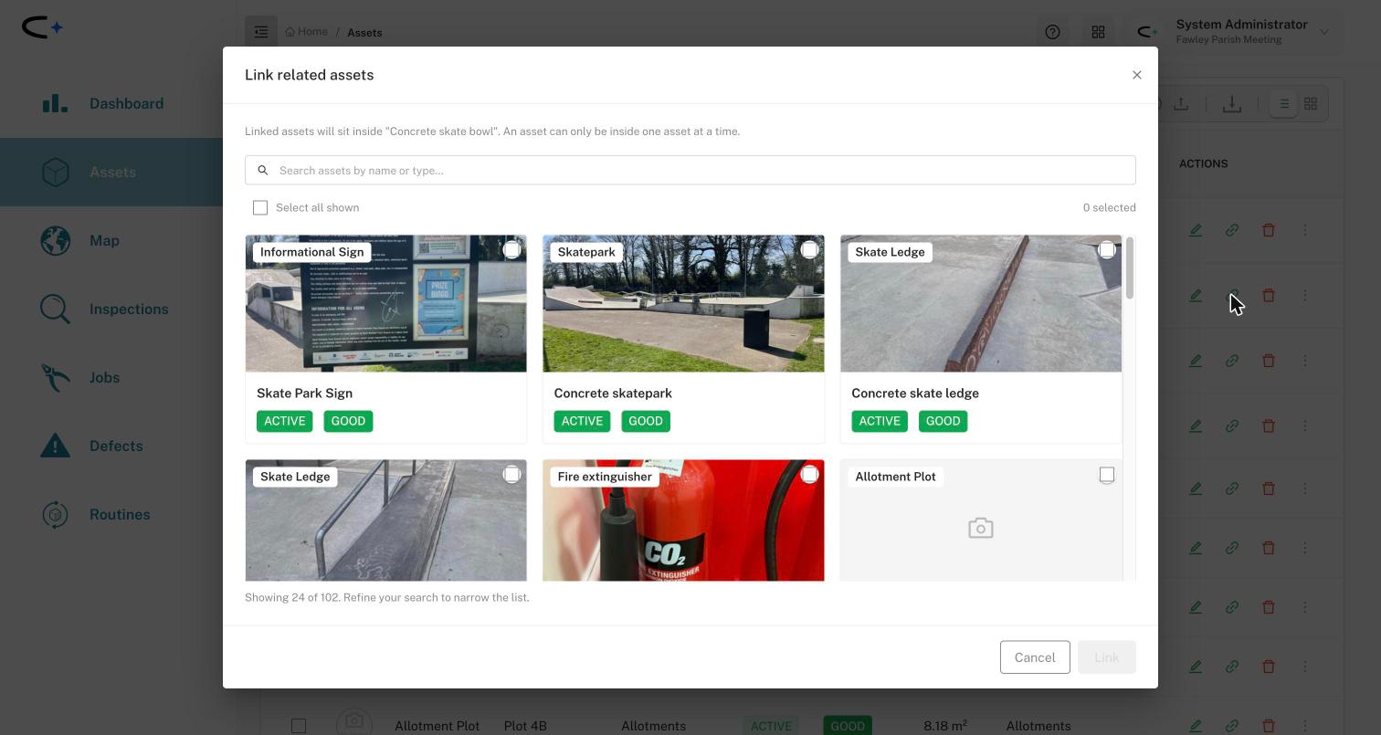This screenshot has width=1381, height=735.
Task: Click the ACTIVE badge on Skate Park Sign
Action: (285, 421)
